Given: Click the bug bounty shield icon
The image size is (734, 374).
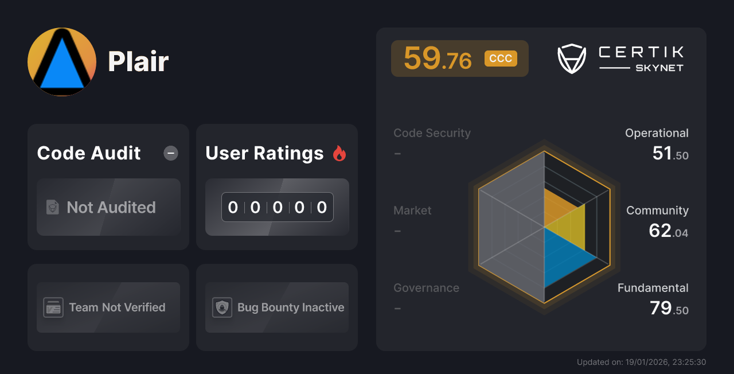Looking at the screenshot, I should click(x=222, y=307).
